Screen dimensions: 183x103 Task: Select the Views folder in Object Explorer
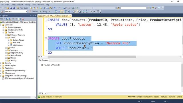pos(12,48)
